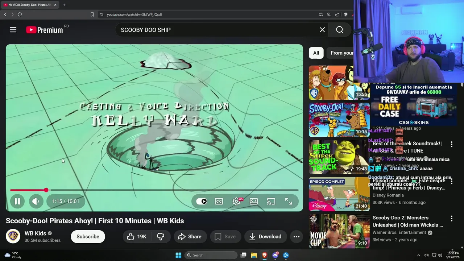Show hidden system tray icons
Viewport: 464px width, 261px height.
(419, 255)
